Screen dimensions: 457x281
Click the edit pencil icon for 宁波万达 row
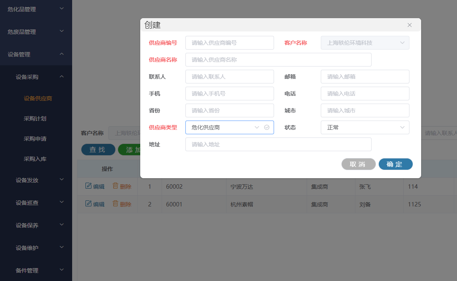tap(89, 186)
